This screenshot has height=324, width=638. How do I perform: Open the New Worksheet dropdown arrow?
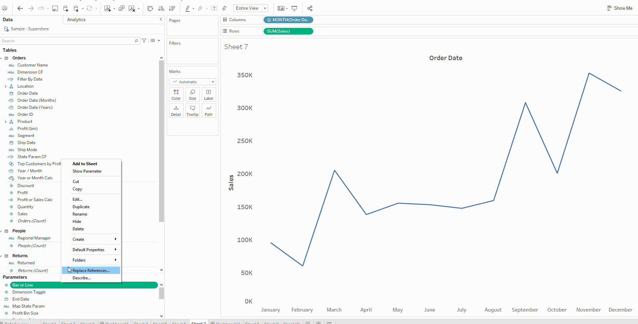114,9
